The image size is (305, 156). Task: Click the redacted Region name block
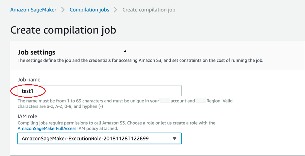[x=200, y=101]
